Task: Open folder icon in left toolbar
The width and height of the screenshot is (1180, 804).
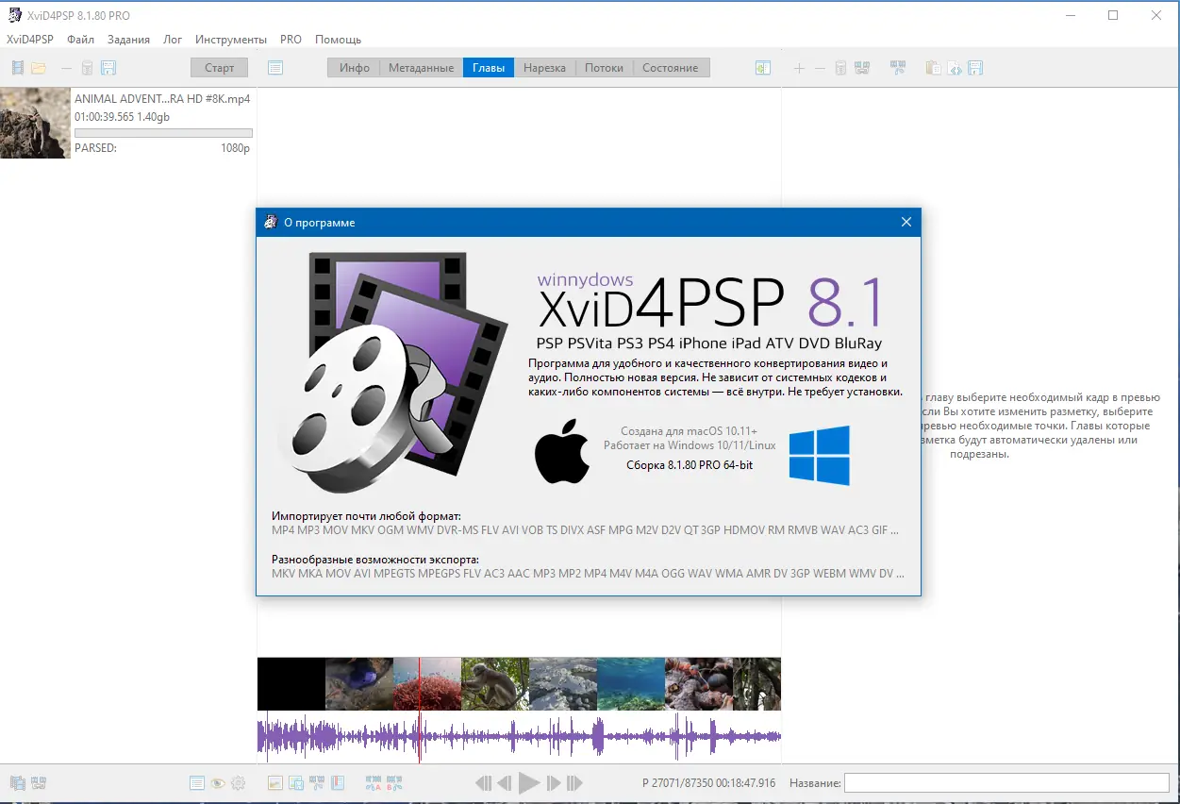Action: tap(39, 68)
